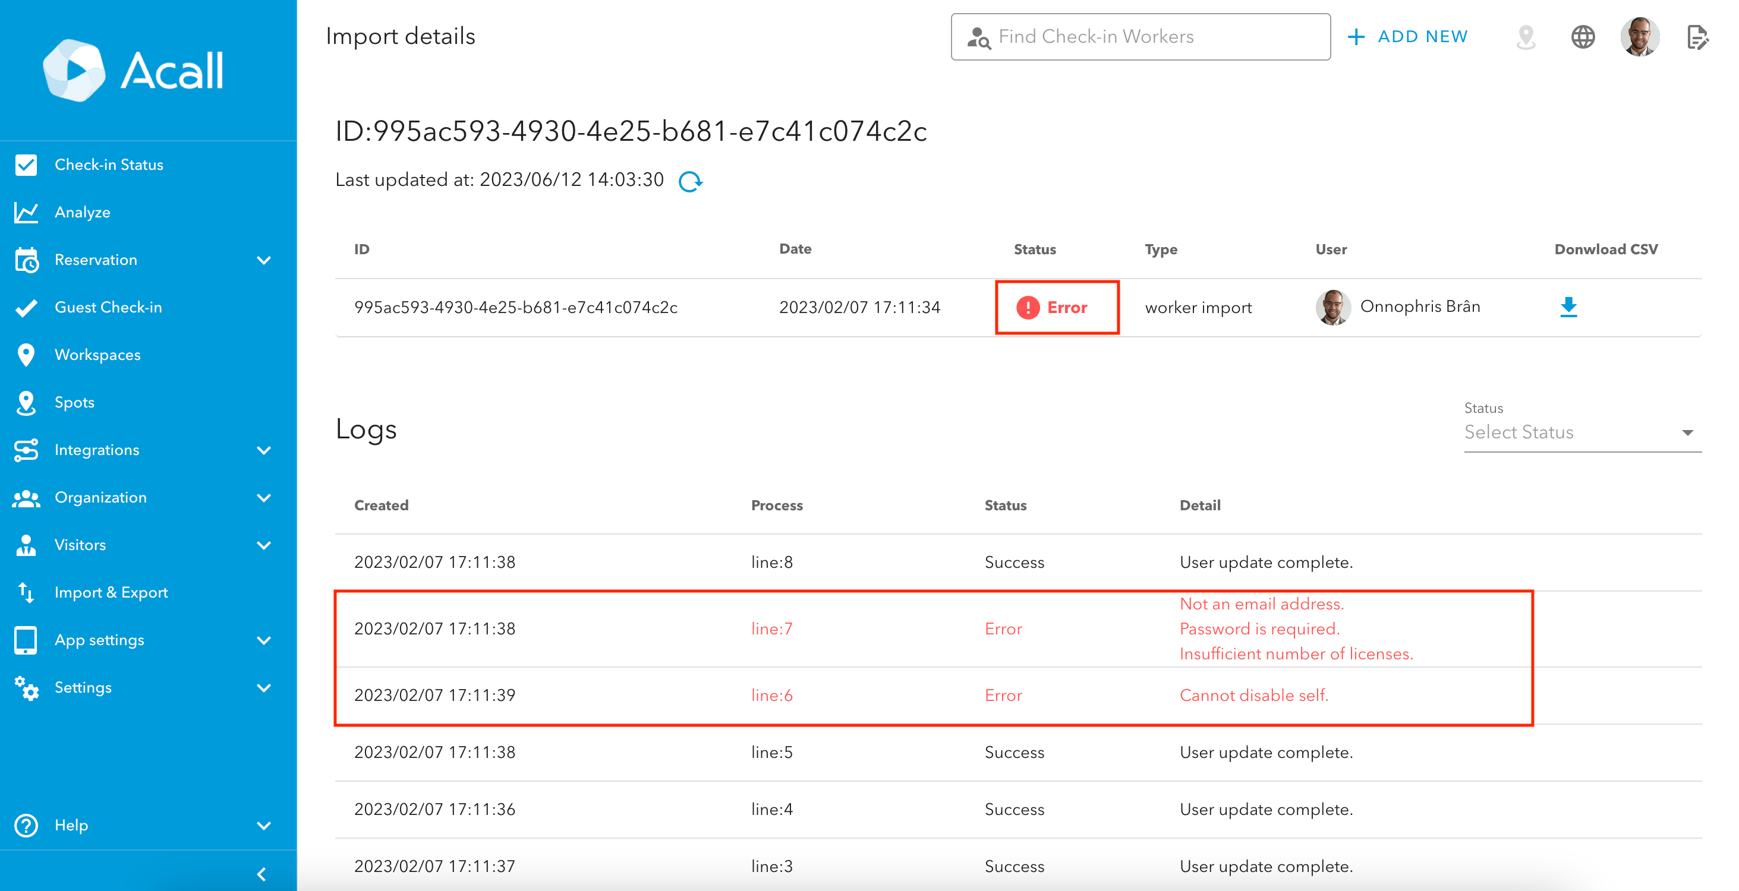Click the import date 2023/02/07 17:11:34
This screenshot has height=891, width=1739.
coord(859,308)
